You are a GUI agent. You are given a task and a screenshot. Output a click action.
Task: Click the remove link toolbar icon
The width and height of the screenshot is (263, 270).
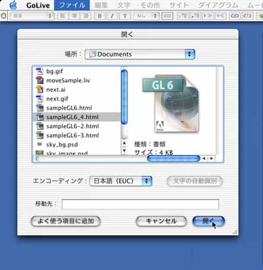pos(247,16)
